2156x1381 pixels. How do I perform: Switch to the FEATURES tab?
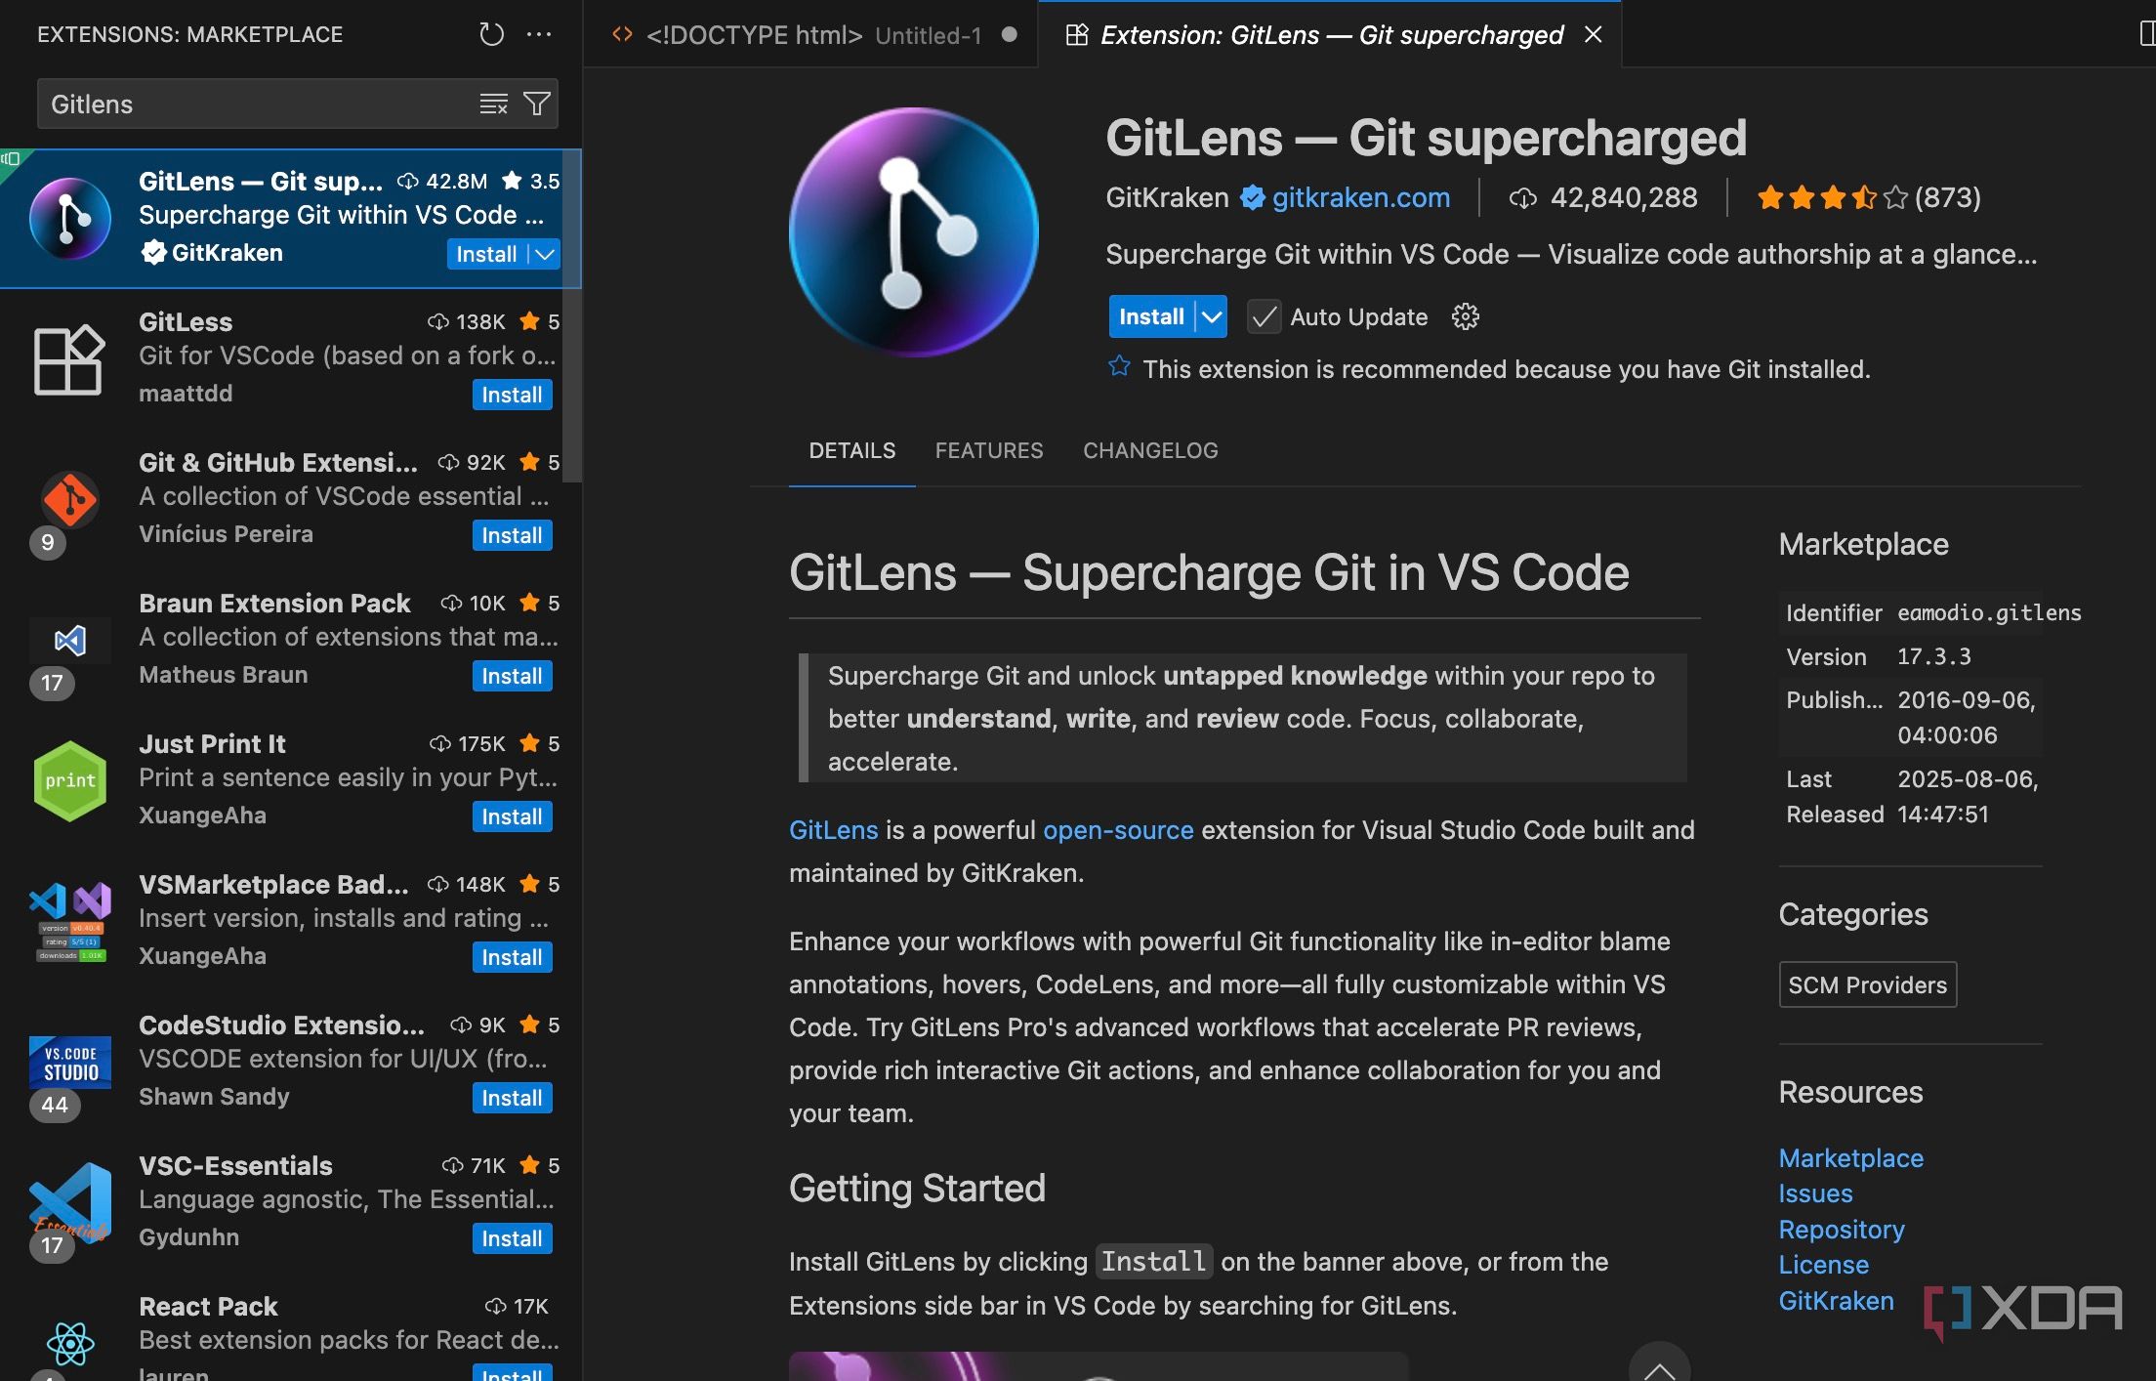click(x=988, y=450)
